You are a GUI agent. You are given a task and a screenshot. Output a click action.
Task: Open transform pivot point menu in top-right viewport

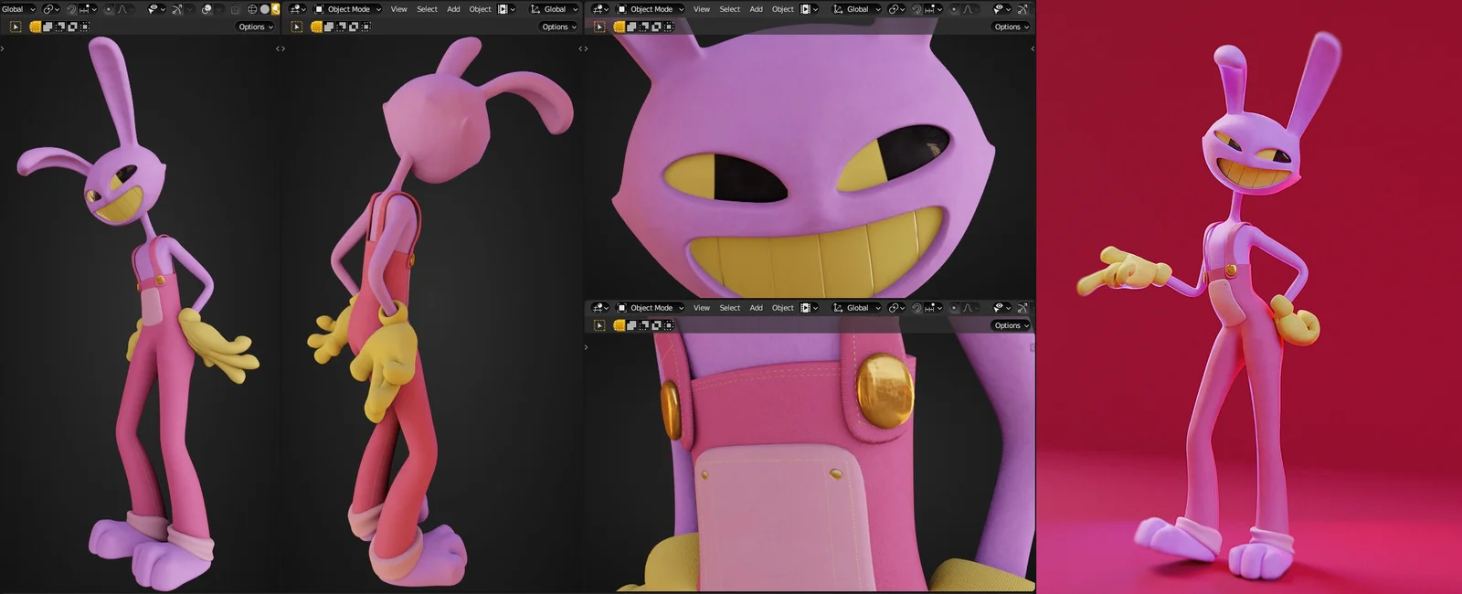coord(895,9)
